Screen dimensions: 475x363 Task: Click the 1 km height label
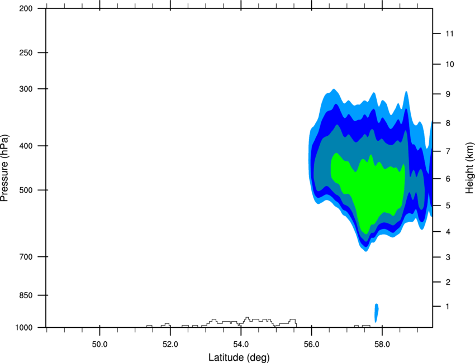(448, 307)
